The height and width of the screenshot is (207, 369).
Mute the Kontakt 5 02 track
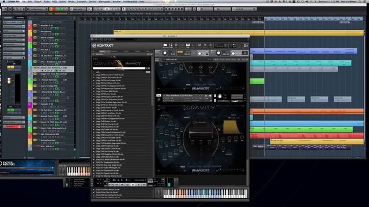[x=35, y=104]
